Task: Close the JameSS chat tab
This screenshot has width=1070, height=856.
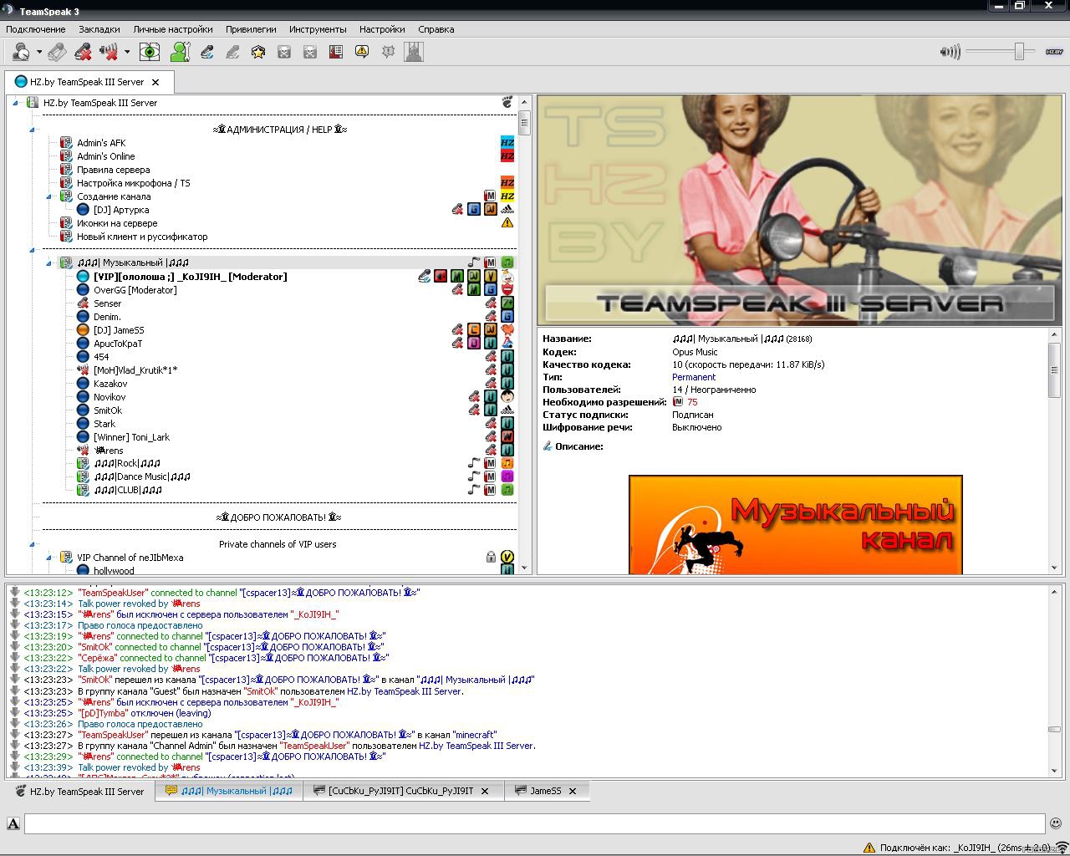Action: click(x=573, y=791)
